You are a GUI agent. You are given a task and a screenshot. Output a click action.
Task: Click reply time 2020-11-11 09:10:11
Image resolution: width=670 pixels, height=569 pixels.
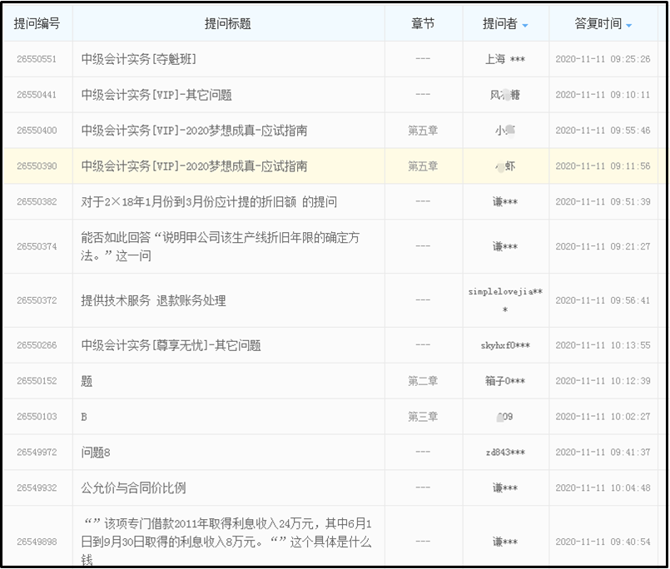click(x=603, y=94)
